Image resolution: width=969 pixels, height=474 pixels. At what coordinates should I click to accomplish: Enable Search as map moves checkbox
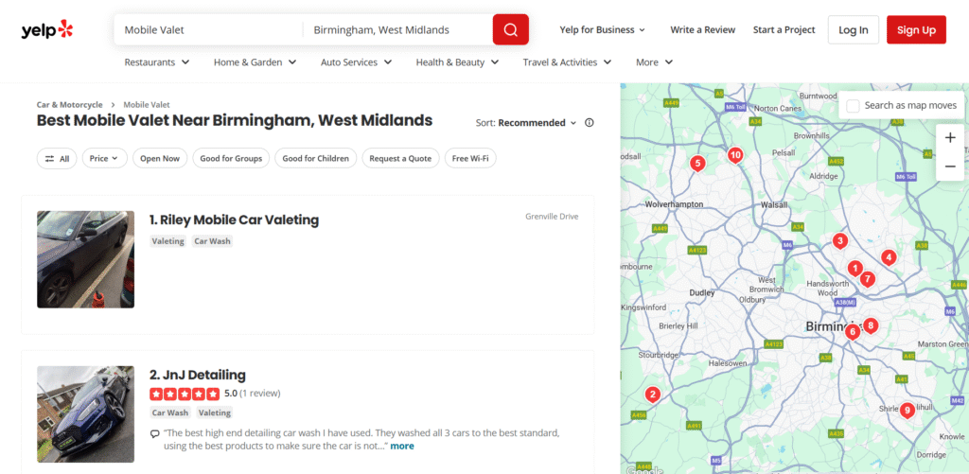pos(854,105)
